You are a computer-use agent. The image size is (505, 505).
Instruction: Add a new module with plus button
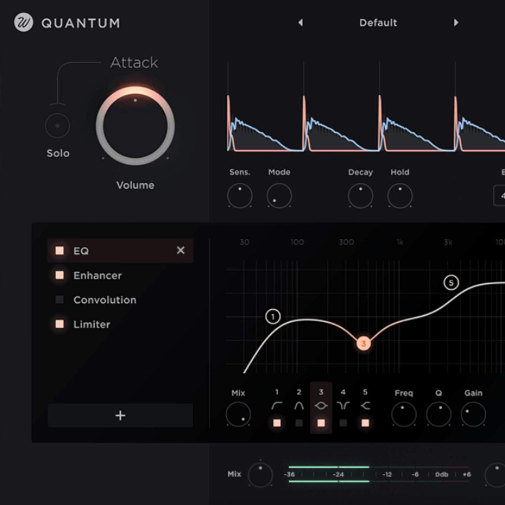120,415
